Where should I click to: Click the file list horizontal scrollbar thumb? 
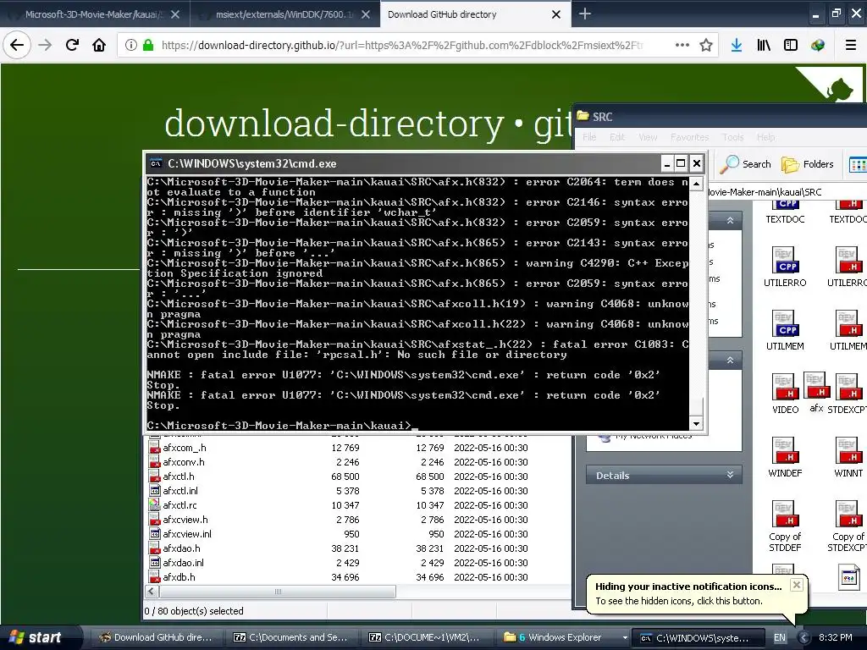pyautogui.click(x=278, y=592)
